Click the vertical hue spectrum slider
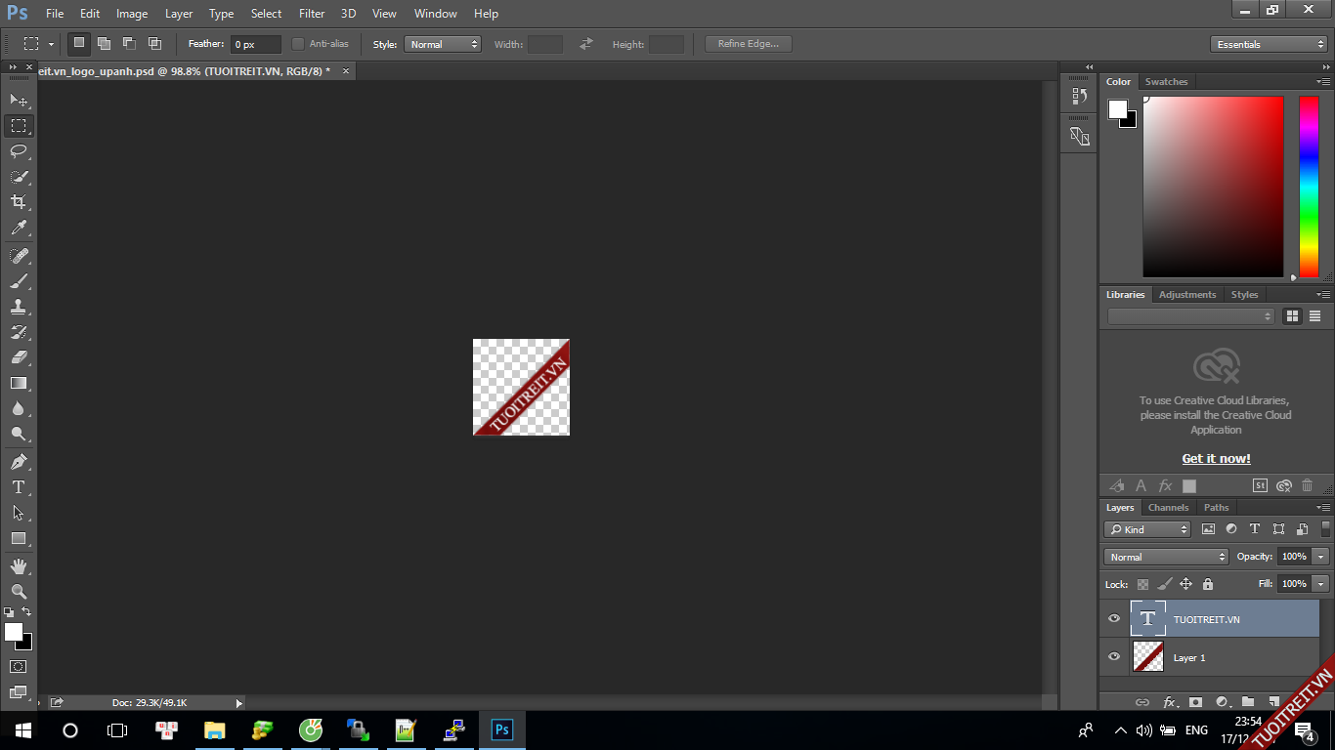This screenshot has height=750, width=1335. 1309,186
